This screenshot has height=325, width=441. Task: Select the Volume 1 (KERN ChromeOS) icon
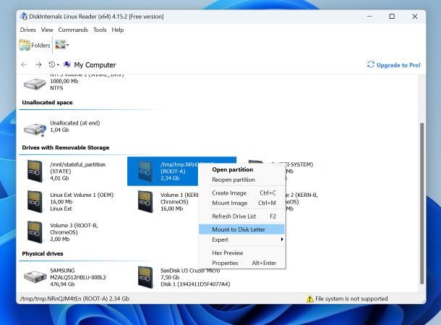[x=145, y=201]
